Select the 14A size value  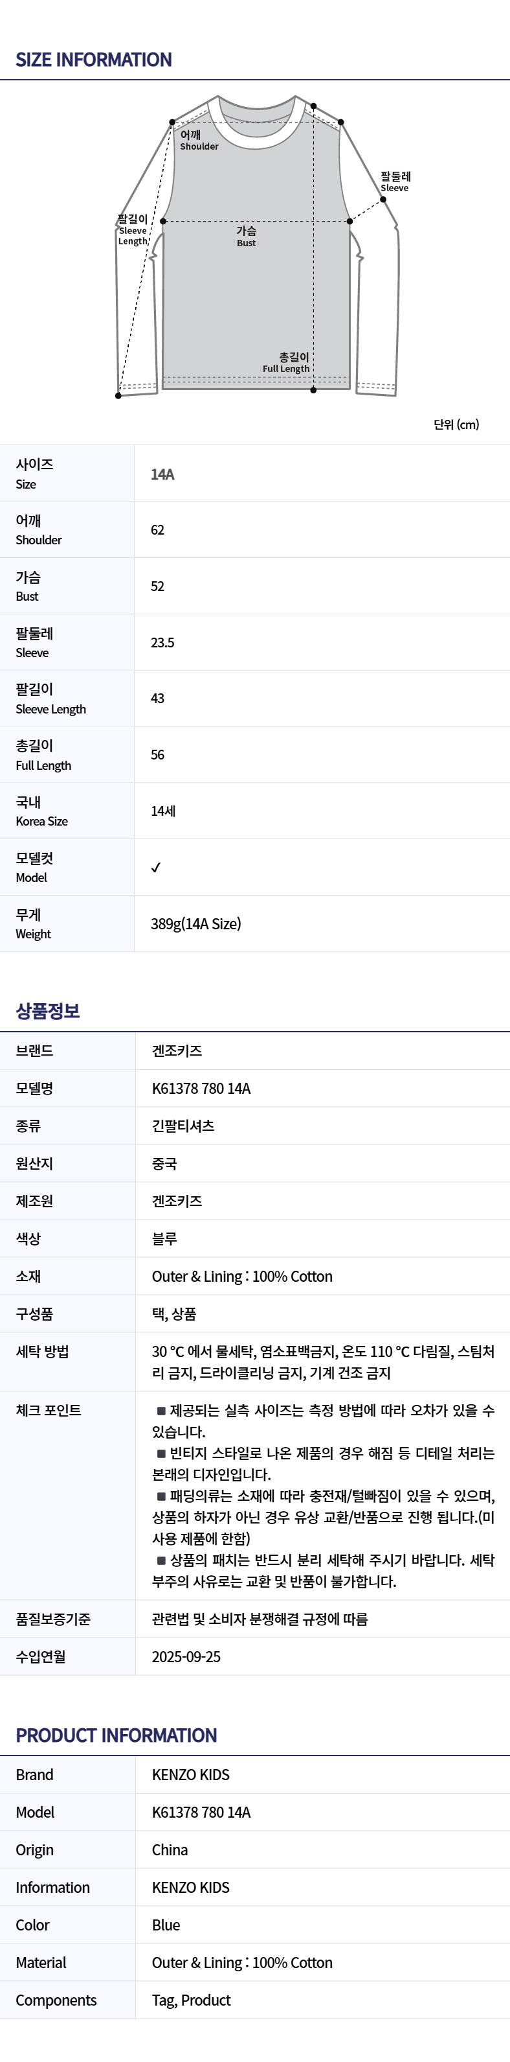coord(162,475)
